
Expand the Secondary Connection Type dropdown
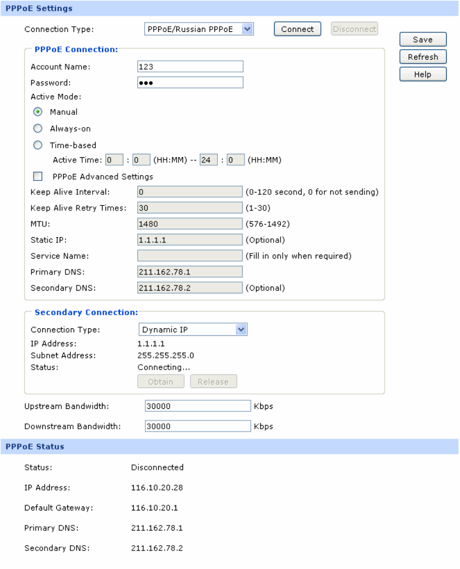[x=193, y=330]
